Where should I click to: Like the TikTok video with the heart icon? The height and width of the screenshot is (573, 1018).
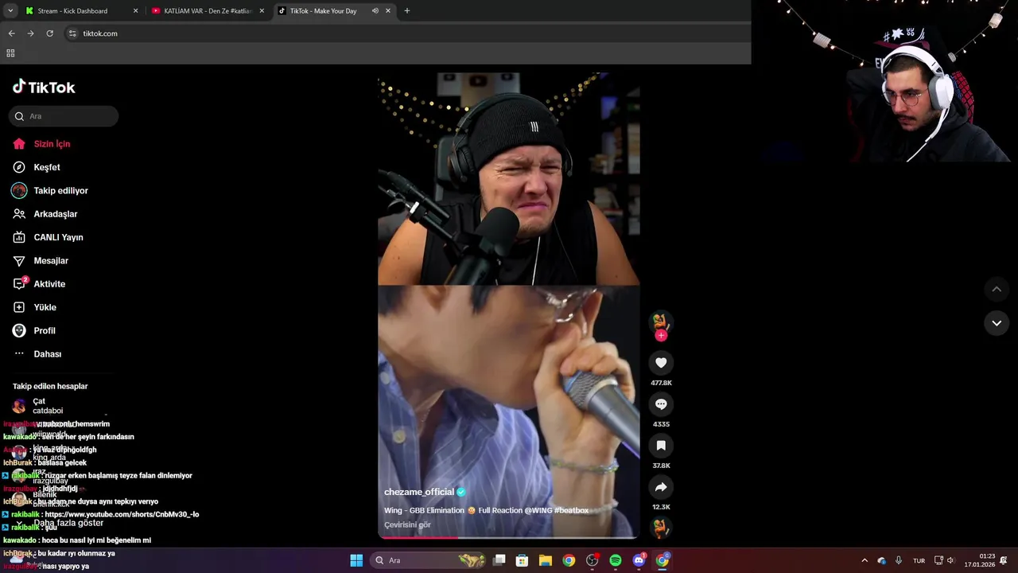coord(661,363)
